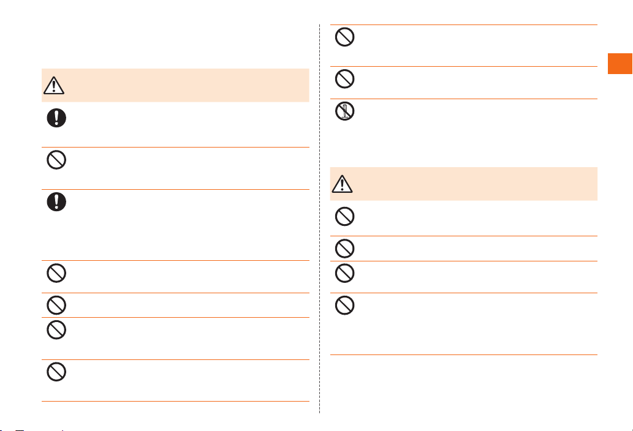The width and height of the screenshot is (633, 431).
Task: Click the peach warning banner in the right column
Action: pyautogui.click(x=463, y=184)
